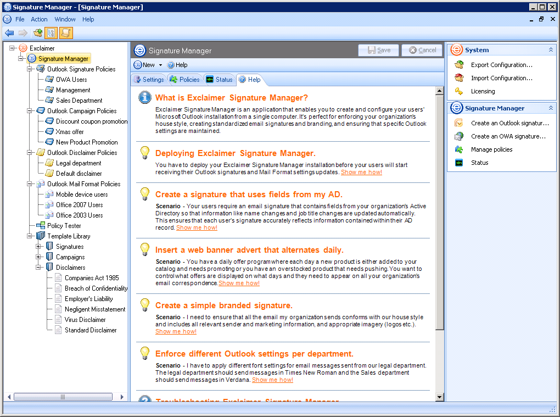Click the Template Library book icon
The height and width of the screenshot is (417, 560).
coord(41,236)
